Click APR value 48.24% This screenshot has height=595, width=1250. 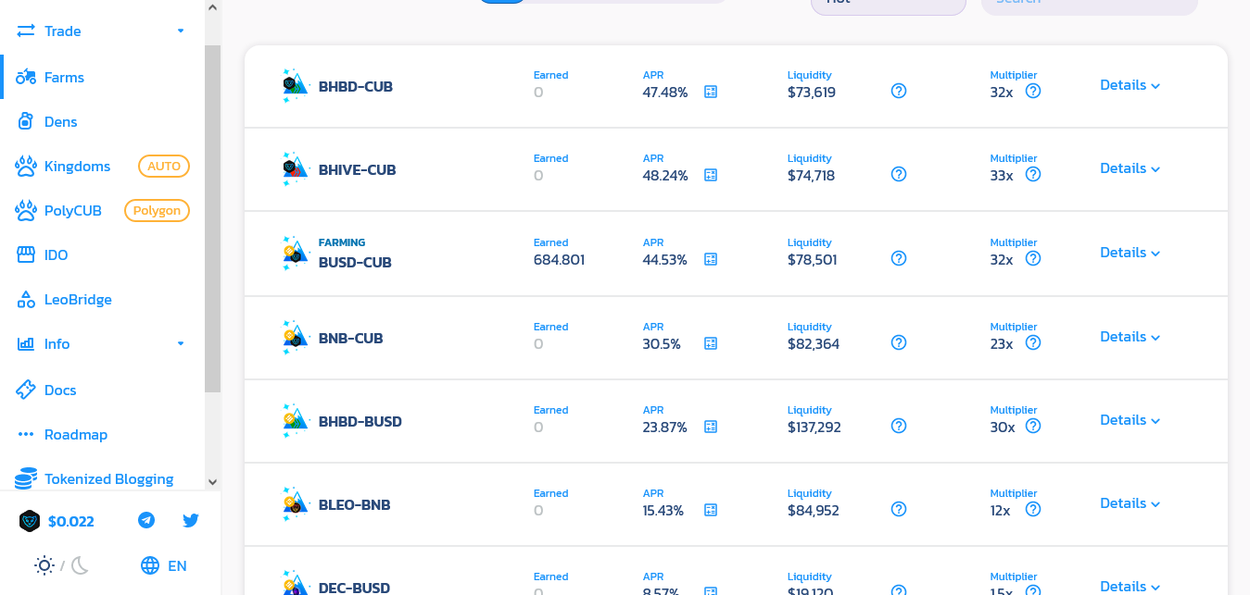[665, 176]
